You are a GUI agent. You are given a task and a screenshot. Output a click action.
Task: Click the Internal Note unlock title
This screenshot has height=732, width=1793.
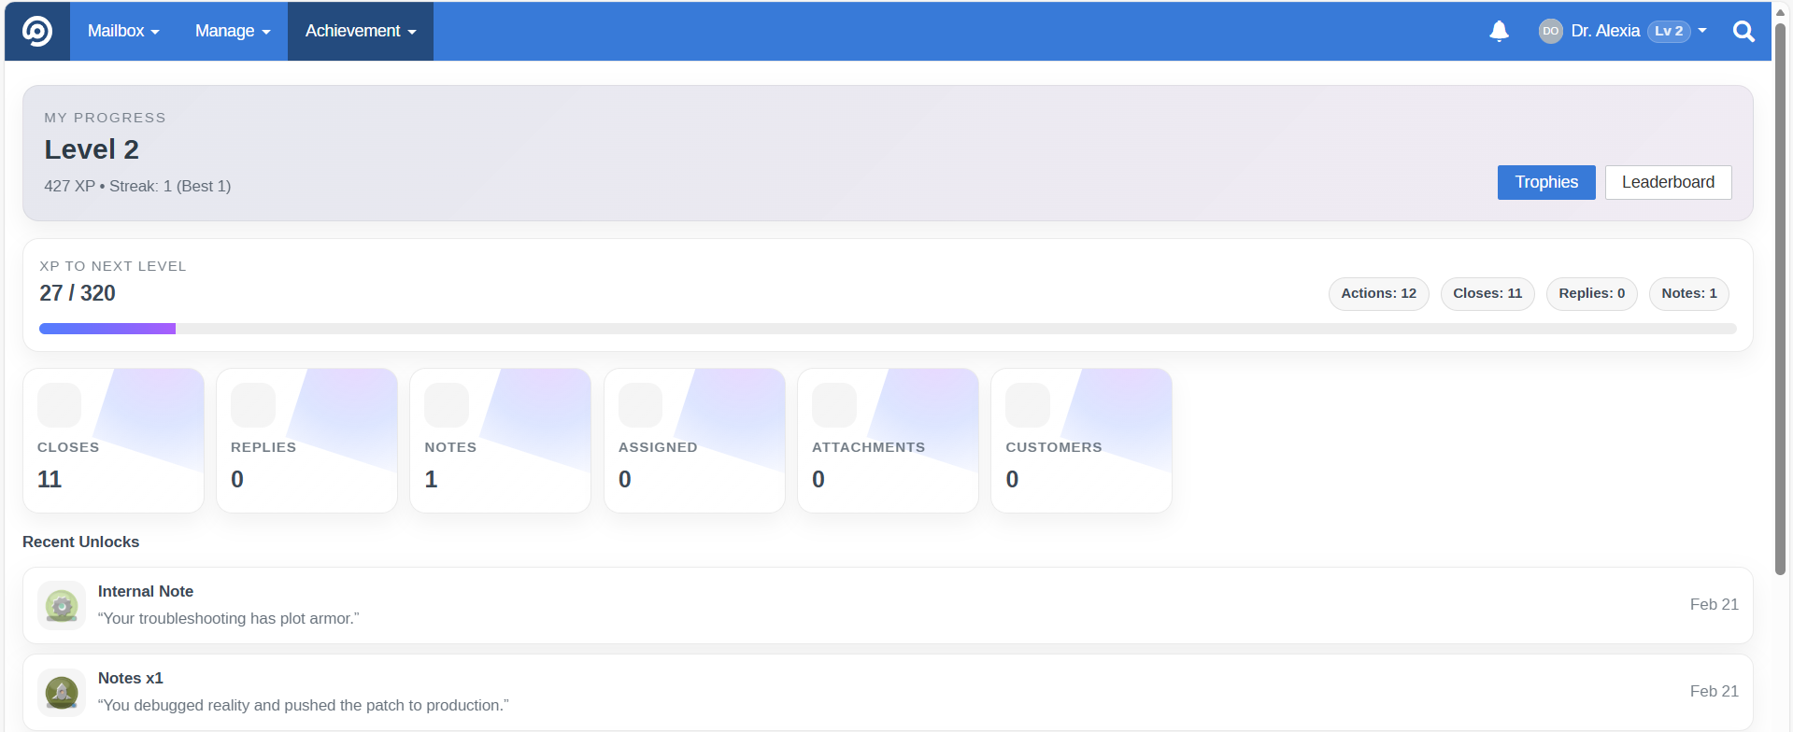146,591
